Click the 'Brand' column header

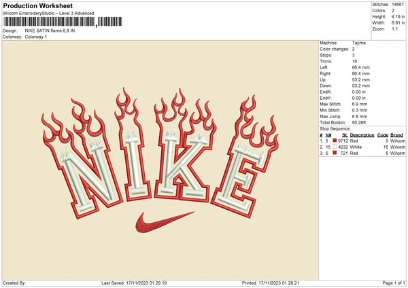[x=396, y=135]
